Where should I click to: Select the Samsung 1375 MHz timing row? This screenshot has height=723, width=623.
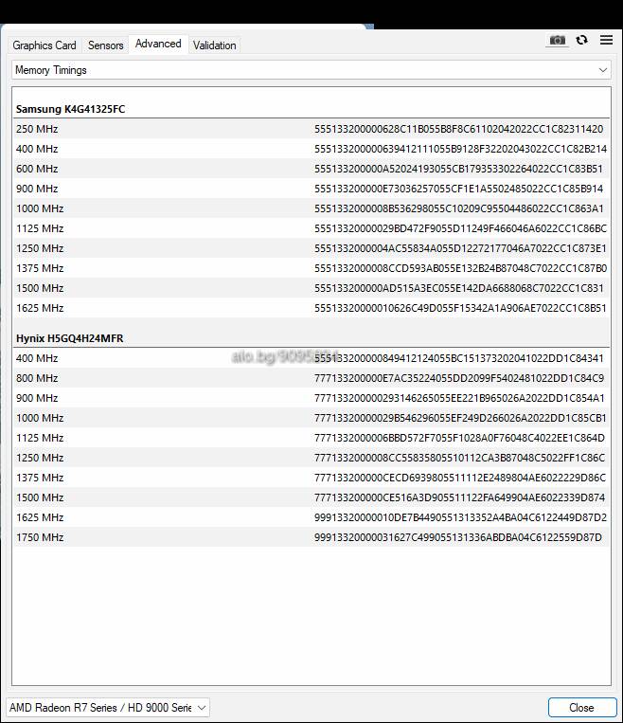[311, 268]
